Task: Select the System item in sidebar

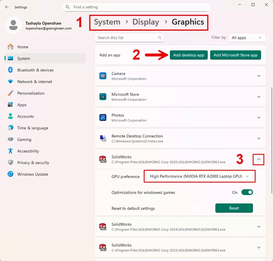Action: click(45, 58)
